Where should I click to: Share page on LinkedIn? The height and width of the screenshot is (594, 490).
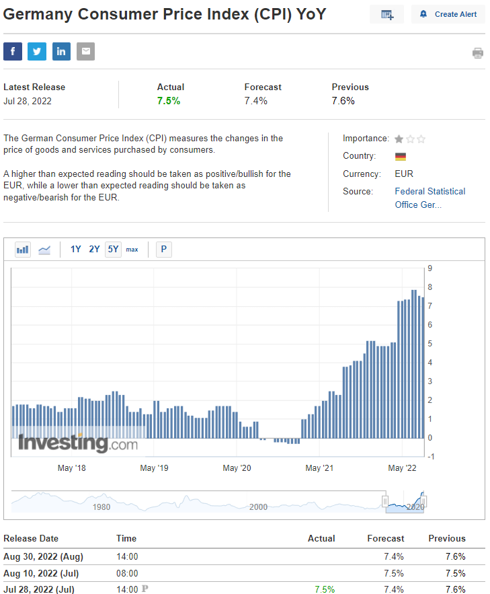(61, 51)
